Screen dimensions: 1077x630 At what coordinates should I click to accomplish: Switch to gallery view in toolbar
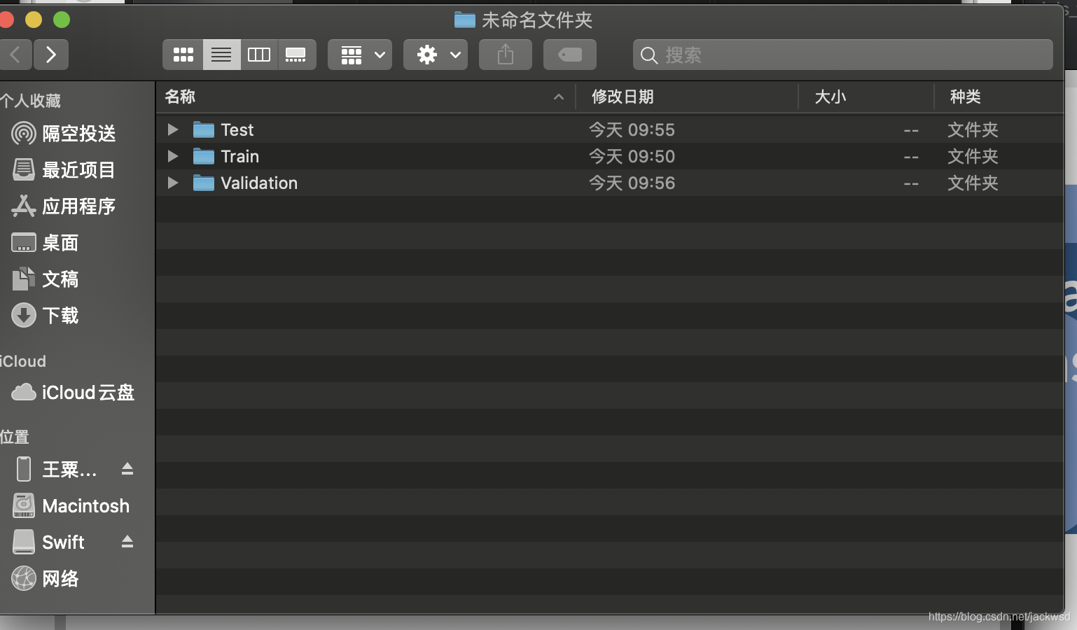point(296,55)
